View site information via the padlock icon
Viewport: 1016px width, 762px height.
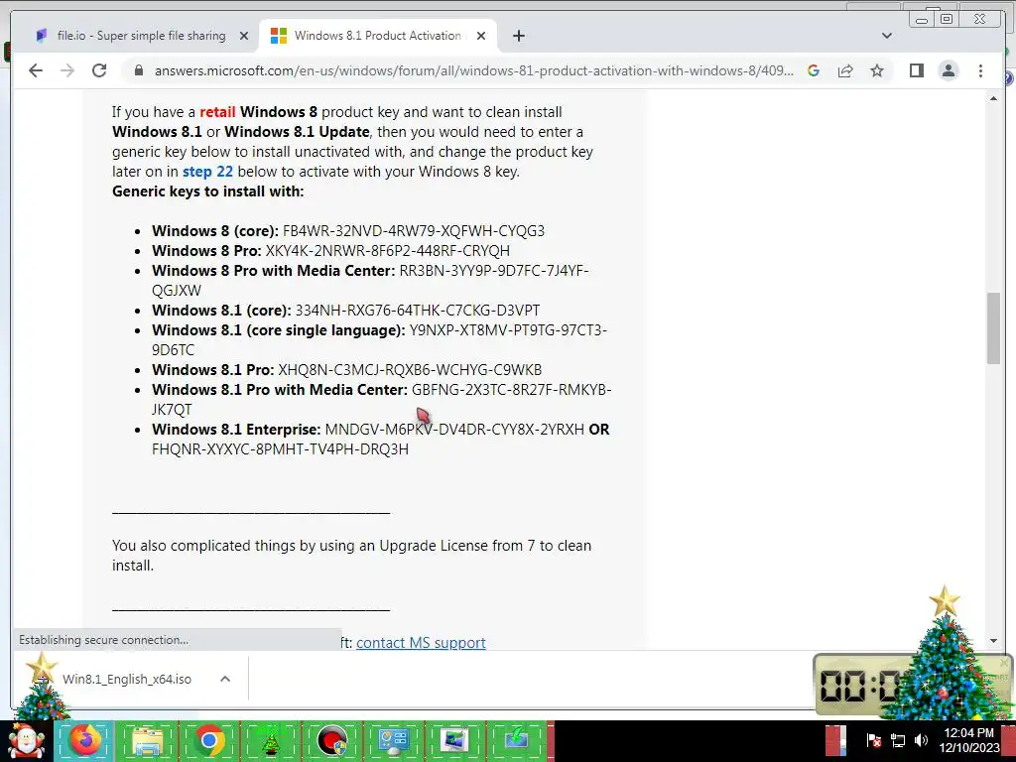138,70
